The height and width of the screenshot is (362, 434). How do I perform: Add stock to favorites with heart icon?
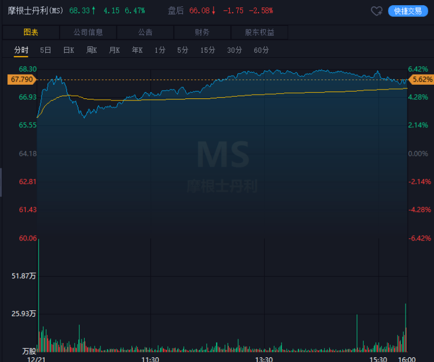(376, 11)
